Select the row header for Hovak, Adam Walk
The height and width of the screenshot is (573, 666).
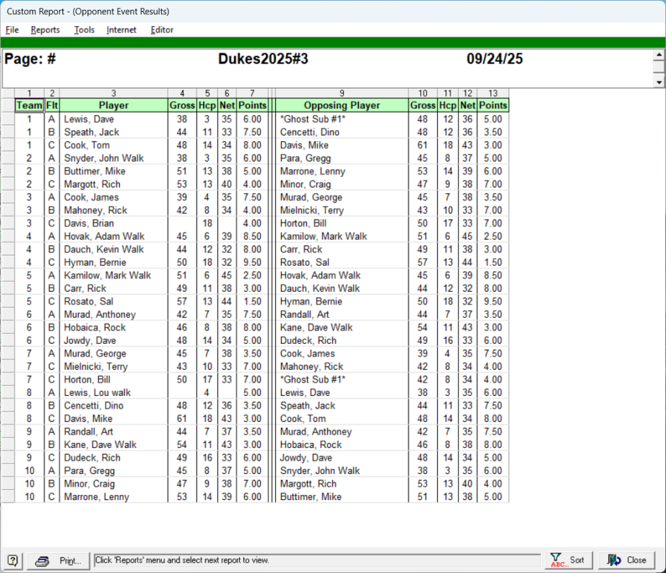click(8, 236)
